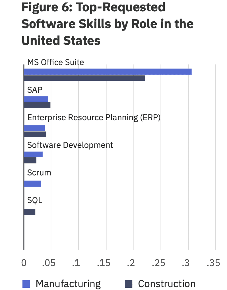Image resolution: width=227 pixels, height=290 pixels.
Task: Click the Enterprise Resource Planning (ERP) label
Action: click(94, 117)
